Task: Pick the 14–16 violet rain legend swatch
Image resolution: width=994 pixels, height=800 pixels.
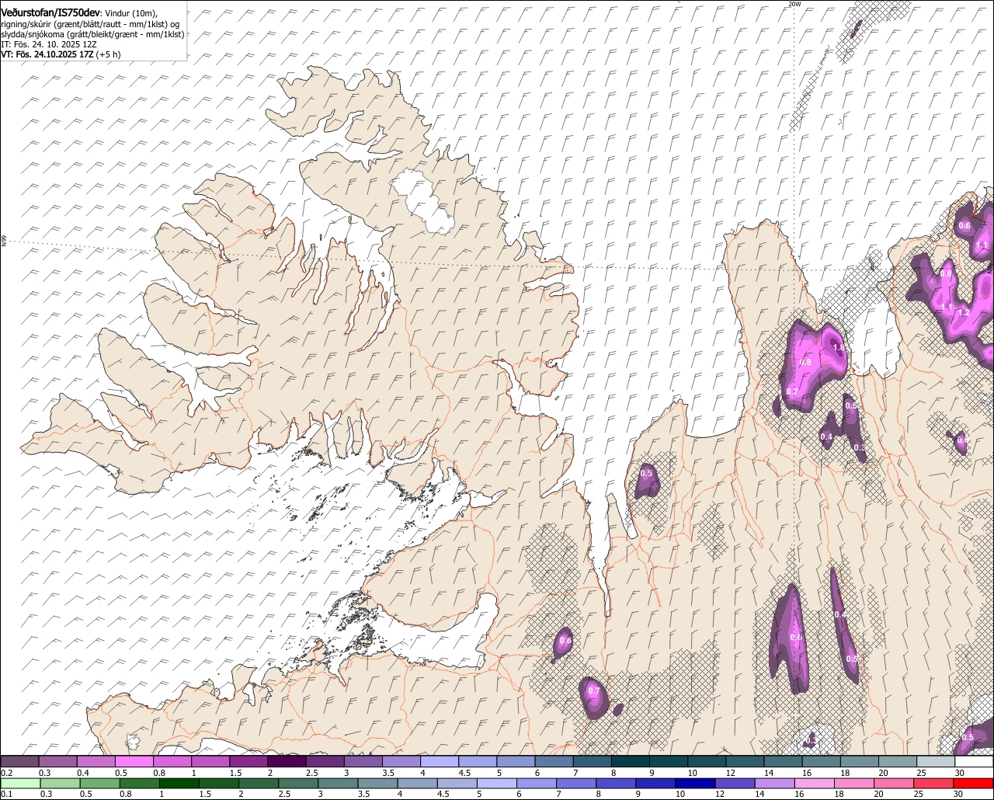Action: tap(774, 784)
